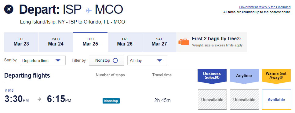The width and height of the screenshot is (295, 113).
Task: Select the WED Mar 24 date tab
Action: click(x=56, y=42)
